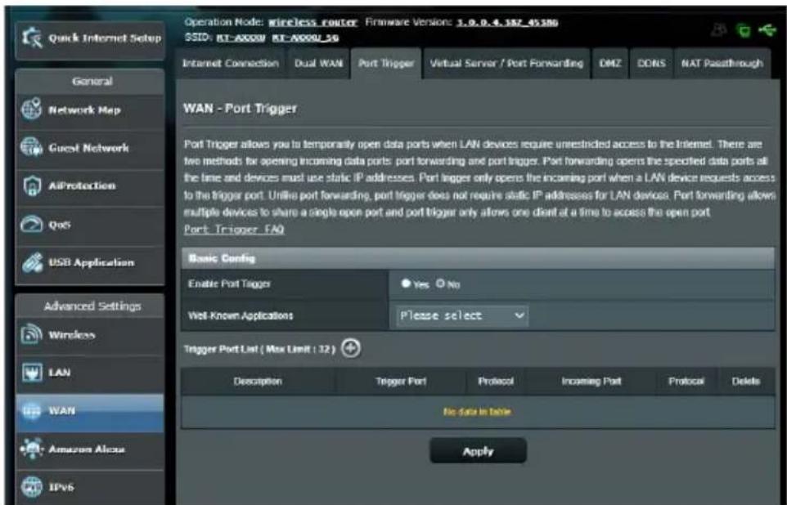Select the Port Trigger tab
787x505 pixels.
(386, 64)
